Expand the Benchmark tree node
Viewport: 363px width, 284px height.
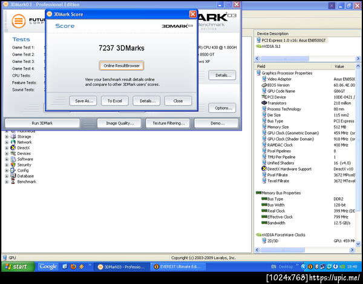[x=7, y=182]
